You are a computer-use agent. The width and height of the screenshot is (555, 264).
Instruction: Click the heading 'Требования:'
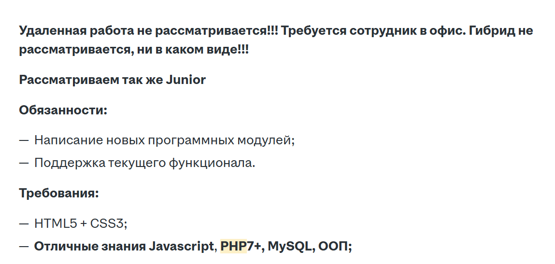click(59, 193)
